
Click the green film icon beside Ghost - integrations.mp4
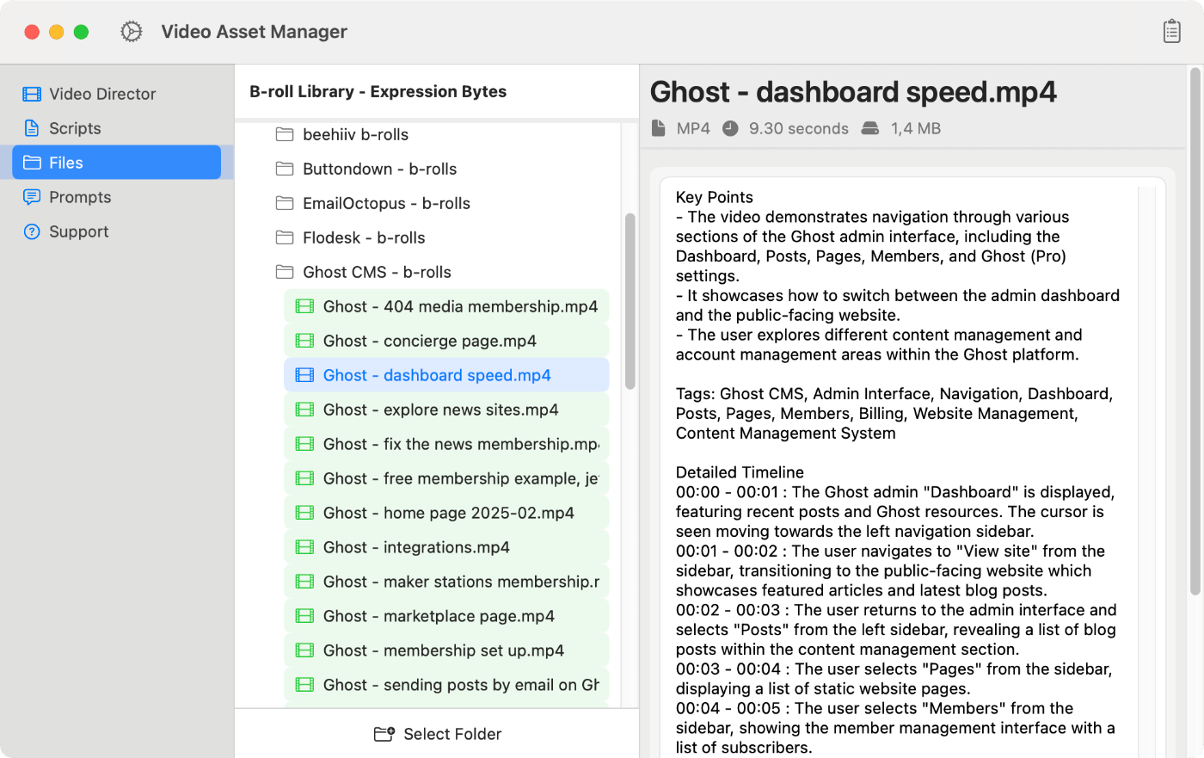[x=304, y=546]
